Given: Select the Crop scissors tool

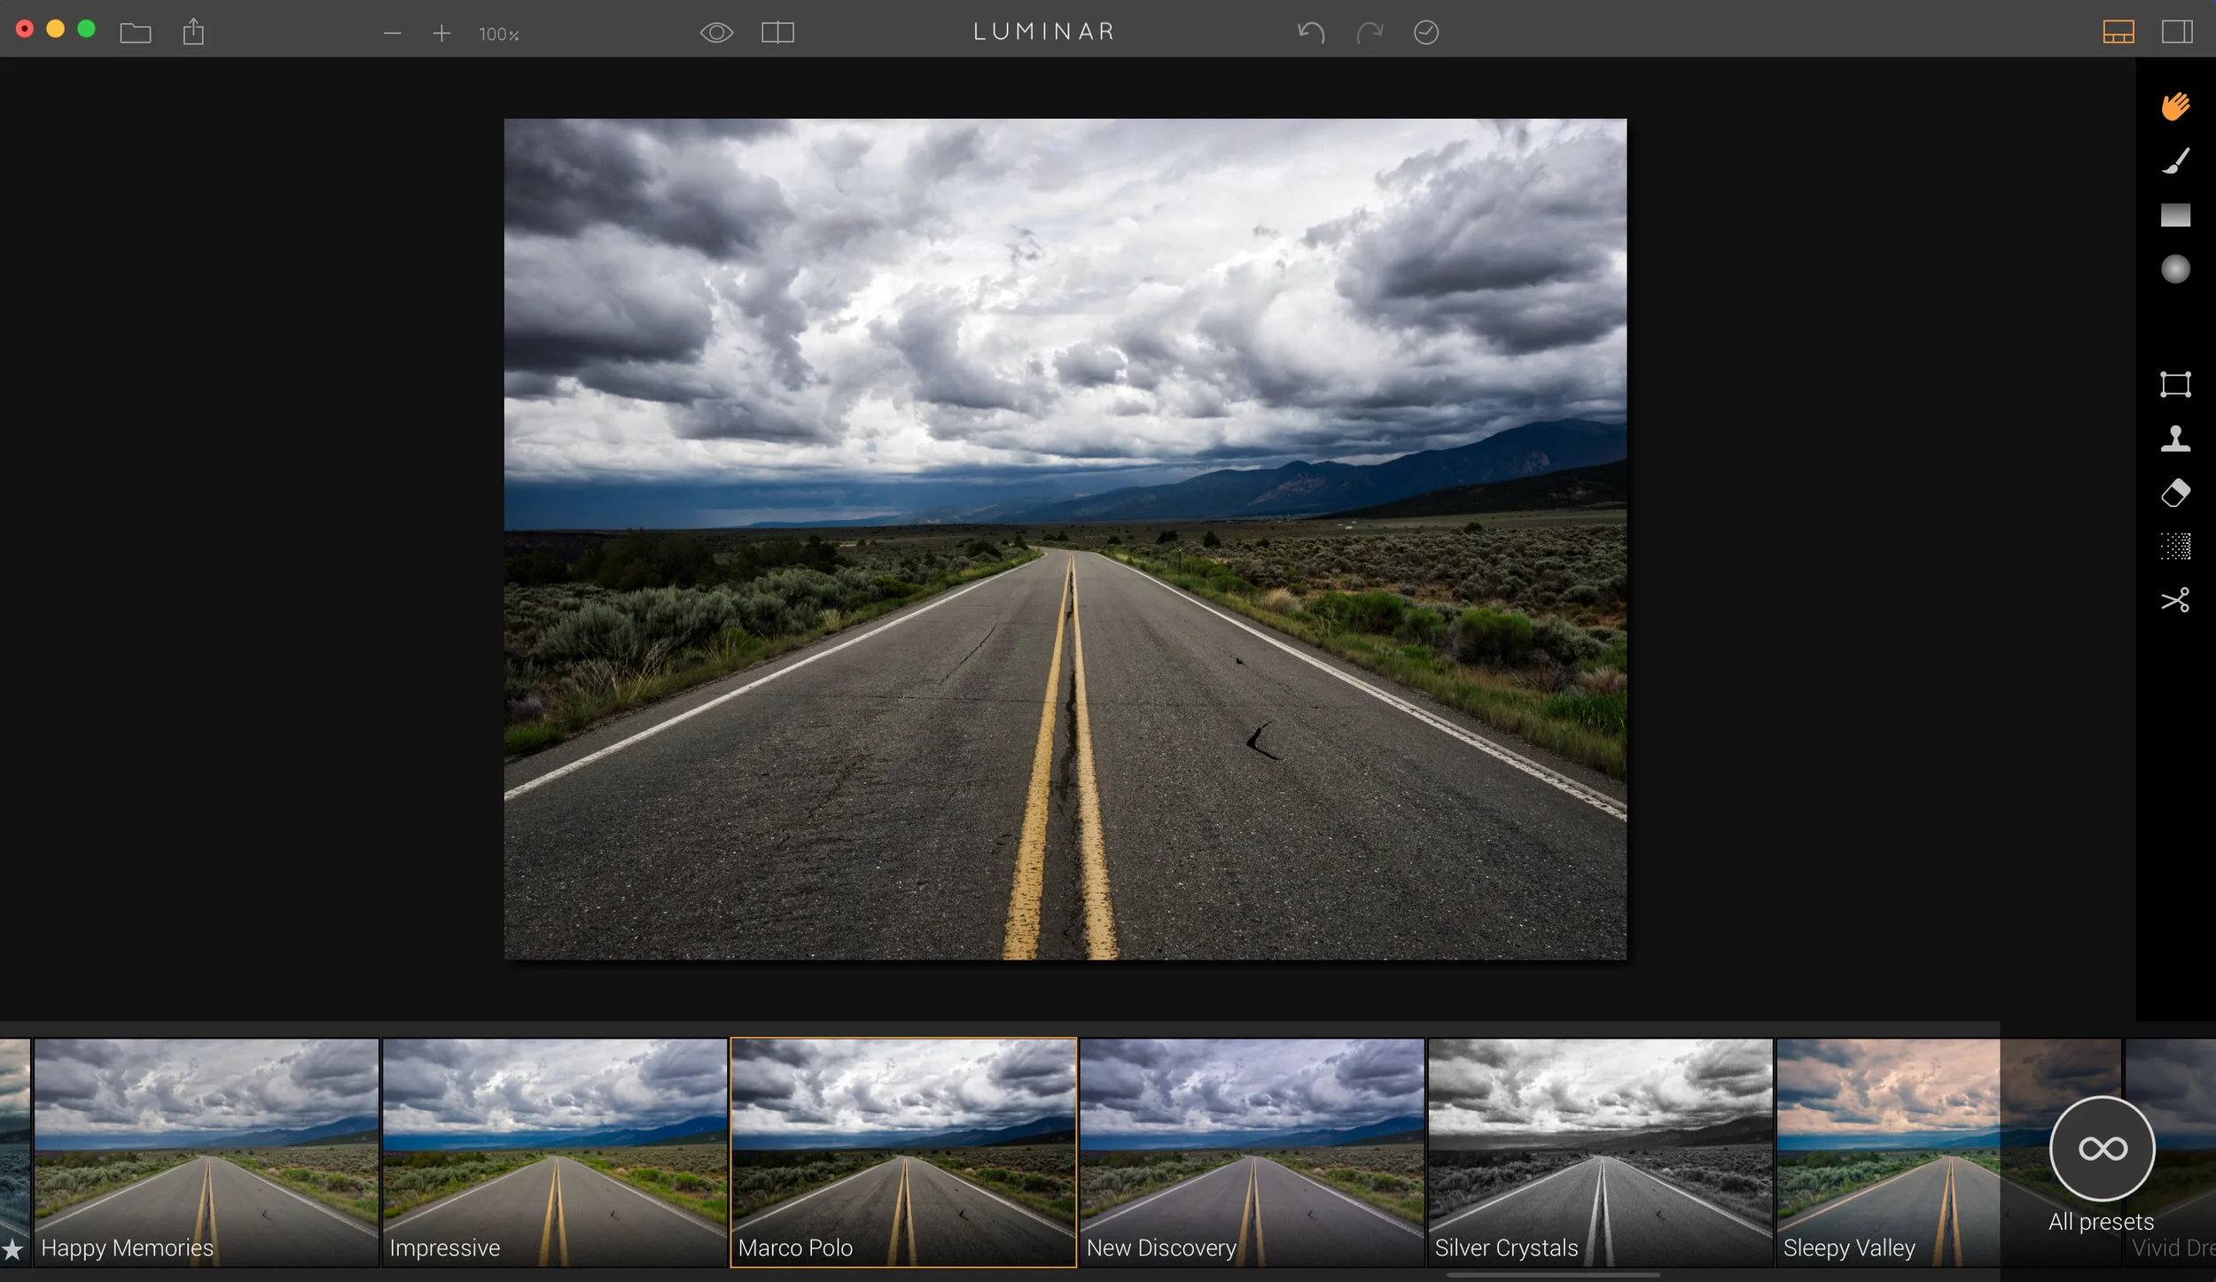Looking at the screenshot, I should click(x=2175, y=601).
